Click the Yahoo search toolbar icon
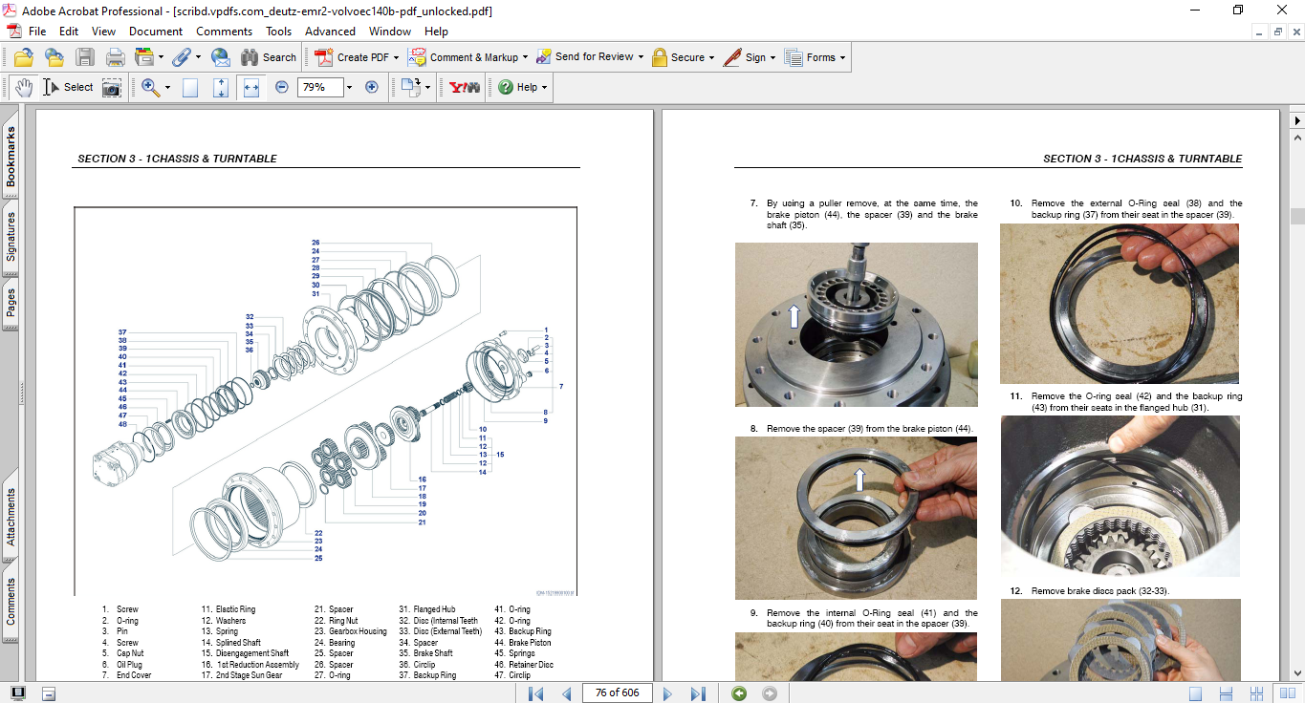Viewport: 1305px width, 703px height. click(x=465, y=87)
